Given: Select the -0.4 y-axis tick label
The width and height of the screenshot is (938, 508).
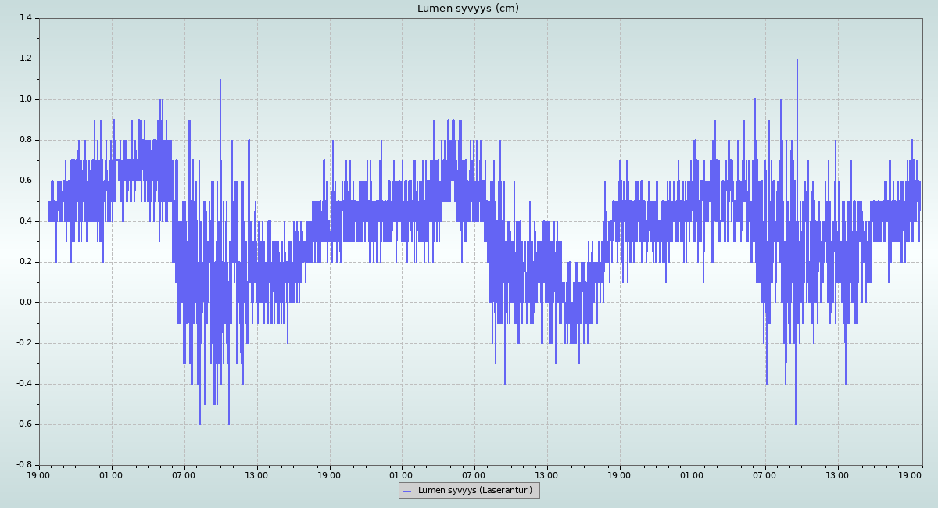Looking at the screenshot, I should [23, 384].
